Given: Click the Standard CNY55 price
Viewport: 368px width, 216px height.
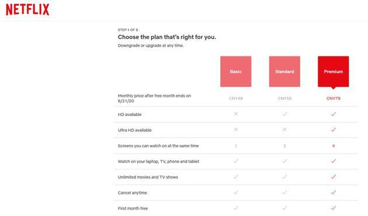Looking at the screenshot, I should coord(284,98).
